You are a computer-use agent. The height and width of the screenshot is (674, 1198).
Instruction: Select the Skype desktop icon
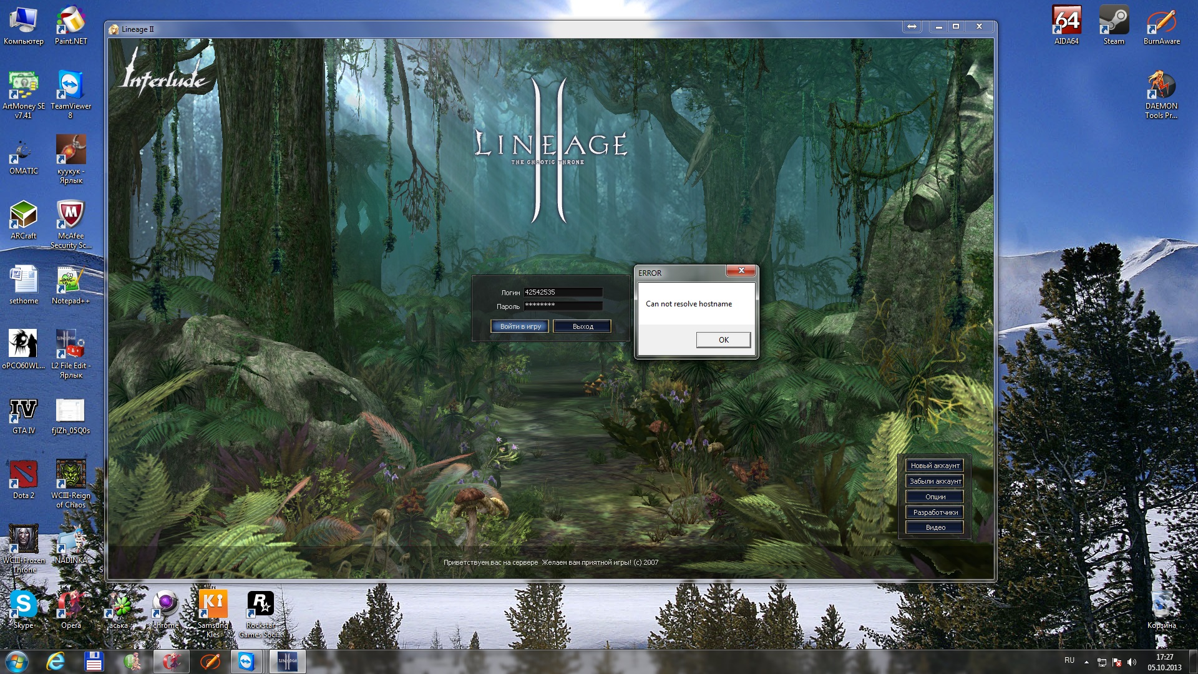(x=24, y=610)
